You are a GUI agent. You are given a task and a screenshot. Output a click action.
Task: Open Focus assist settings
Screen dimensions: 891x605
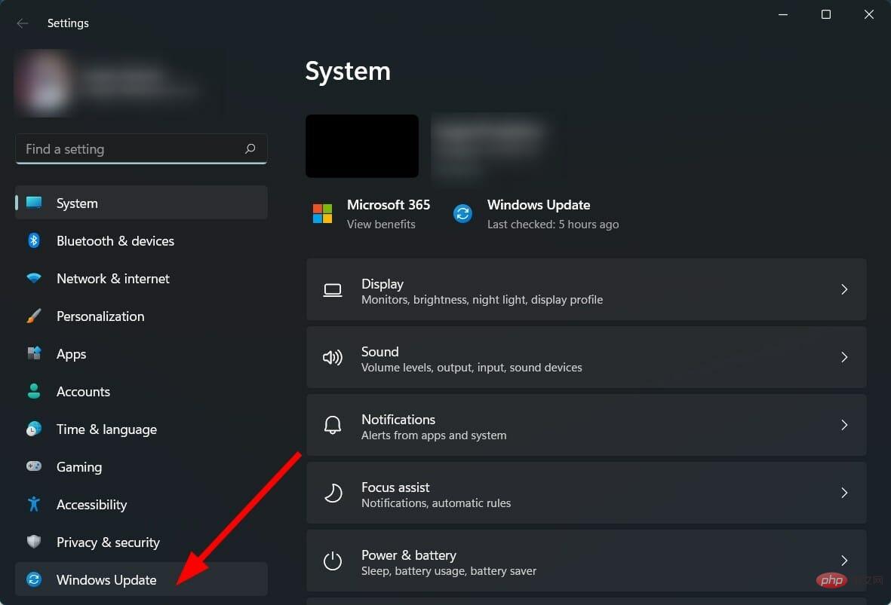587,493
